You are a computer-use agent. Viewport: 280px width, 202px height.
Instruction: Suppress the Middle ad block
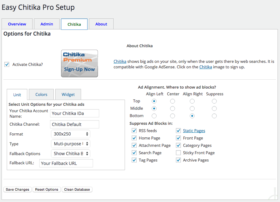point(214,109)
